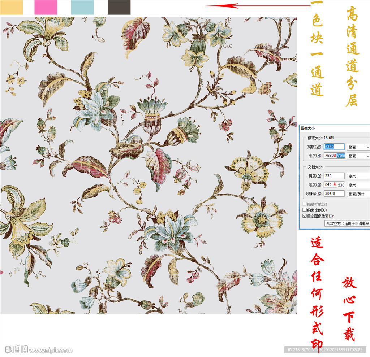Pick the pink color swatch
370x357 pixels.
tap(46, 7)
